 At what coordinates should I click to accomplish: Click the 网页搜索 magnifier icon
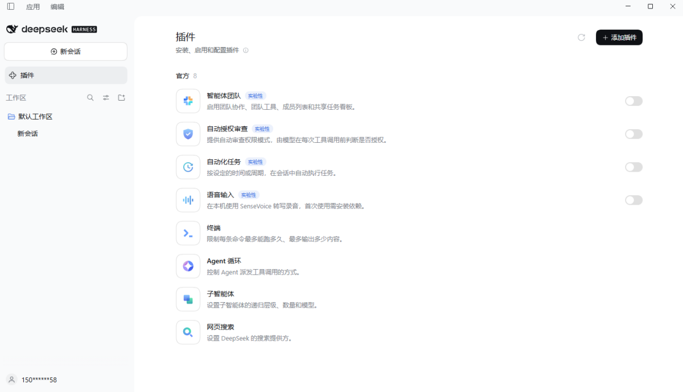188,332
